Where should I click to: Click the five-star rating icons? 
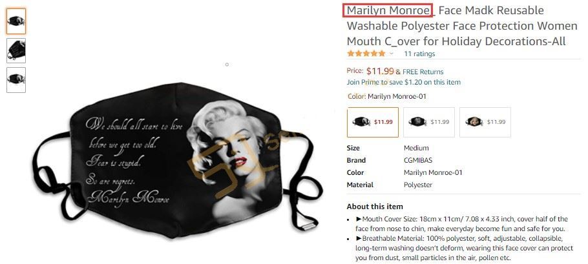click(x=366, y=54)
